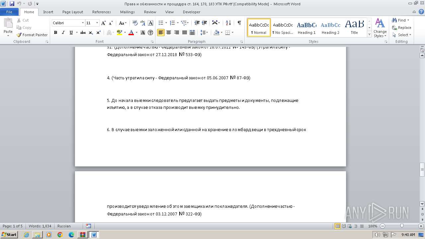Open the Find dropdown arrow
This screenshot has width=425, height=239.
(x=408, y=20)
